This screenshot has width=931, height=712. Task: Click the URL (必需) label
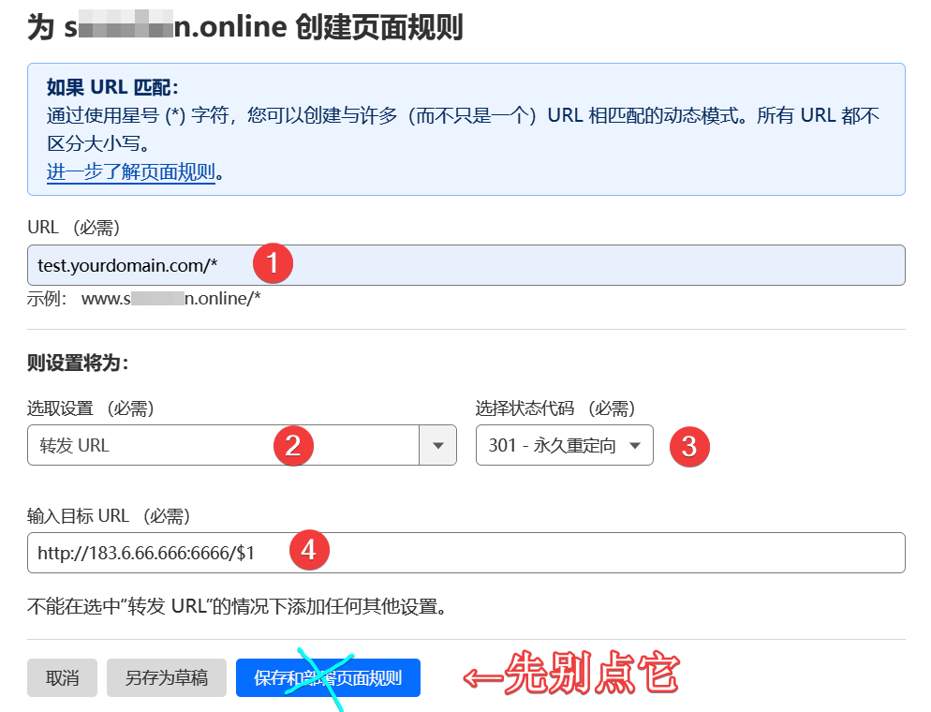(x=74, y=228)
